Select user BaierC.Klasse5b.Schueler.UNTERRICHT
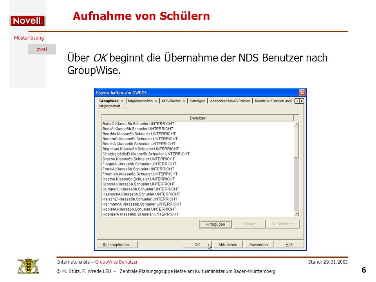Screen dimensions: 376x282 (138, 124)
